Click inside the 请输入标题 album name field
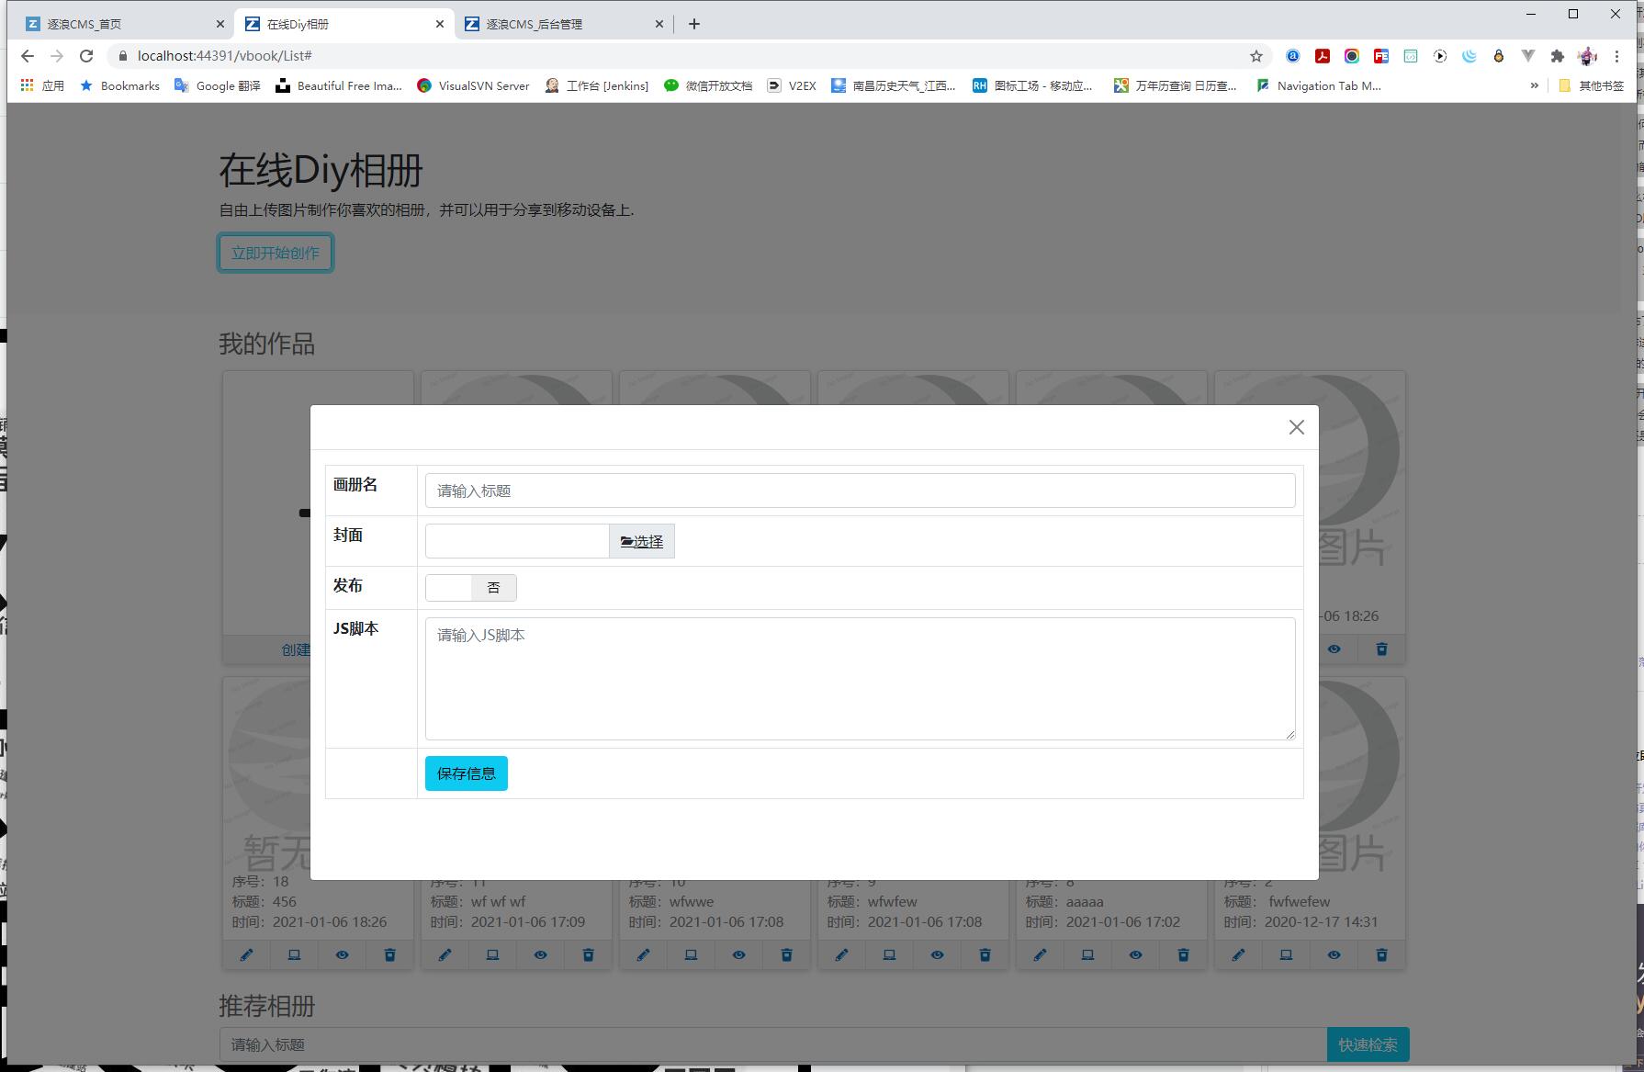 click(859, 490)
